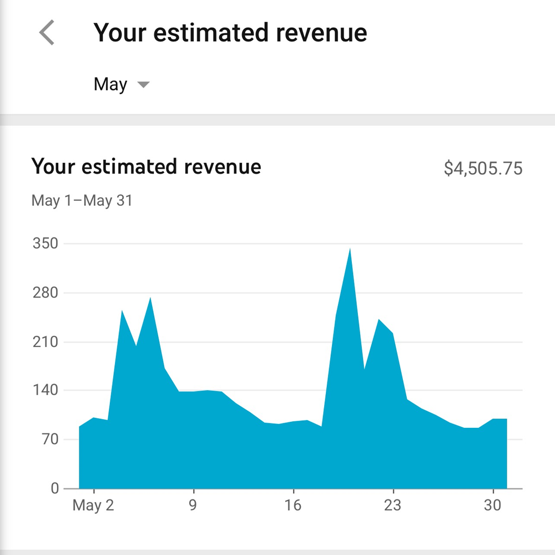Select the 140 y-axis label

[45, 391]
